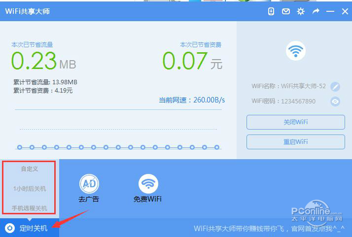352x237 pixels.
Task: Click the share arrow icon in title bar
Action: [x=316, y=11]
